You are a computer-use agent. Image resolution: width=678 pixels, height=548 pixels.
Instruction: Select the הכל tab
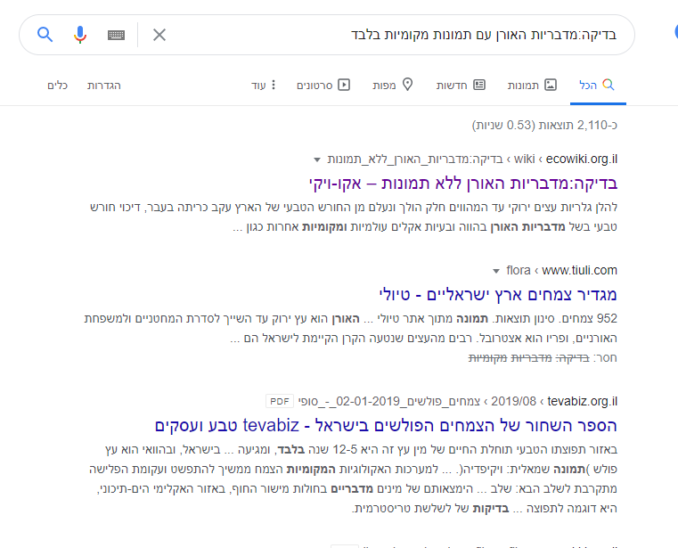pyautogui.click(x=597, y=85)
